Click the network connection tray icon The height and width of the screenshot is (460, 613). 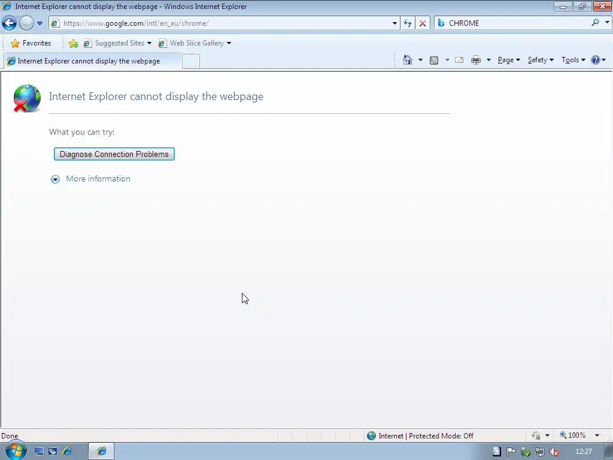point(540,452)
